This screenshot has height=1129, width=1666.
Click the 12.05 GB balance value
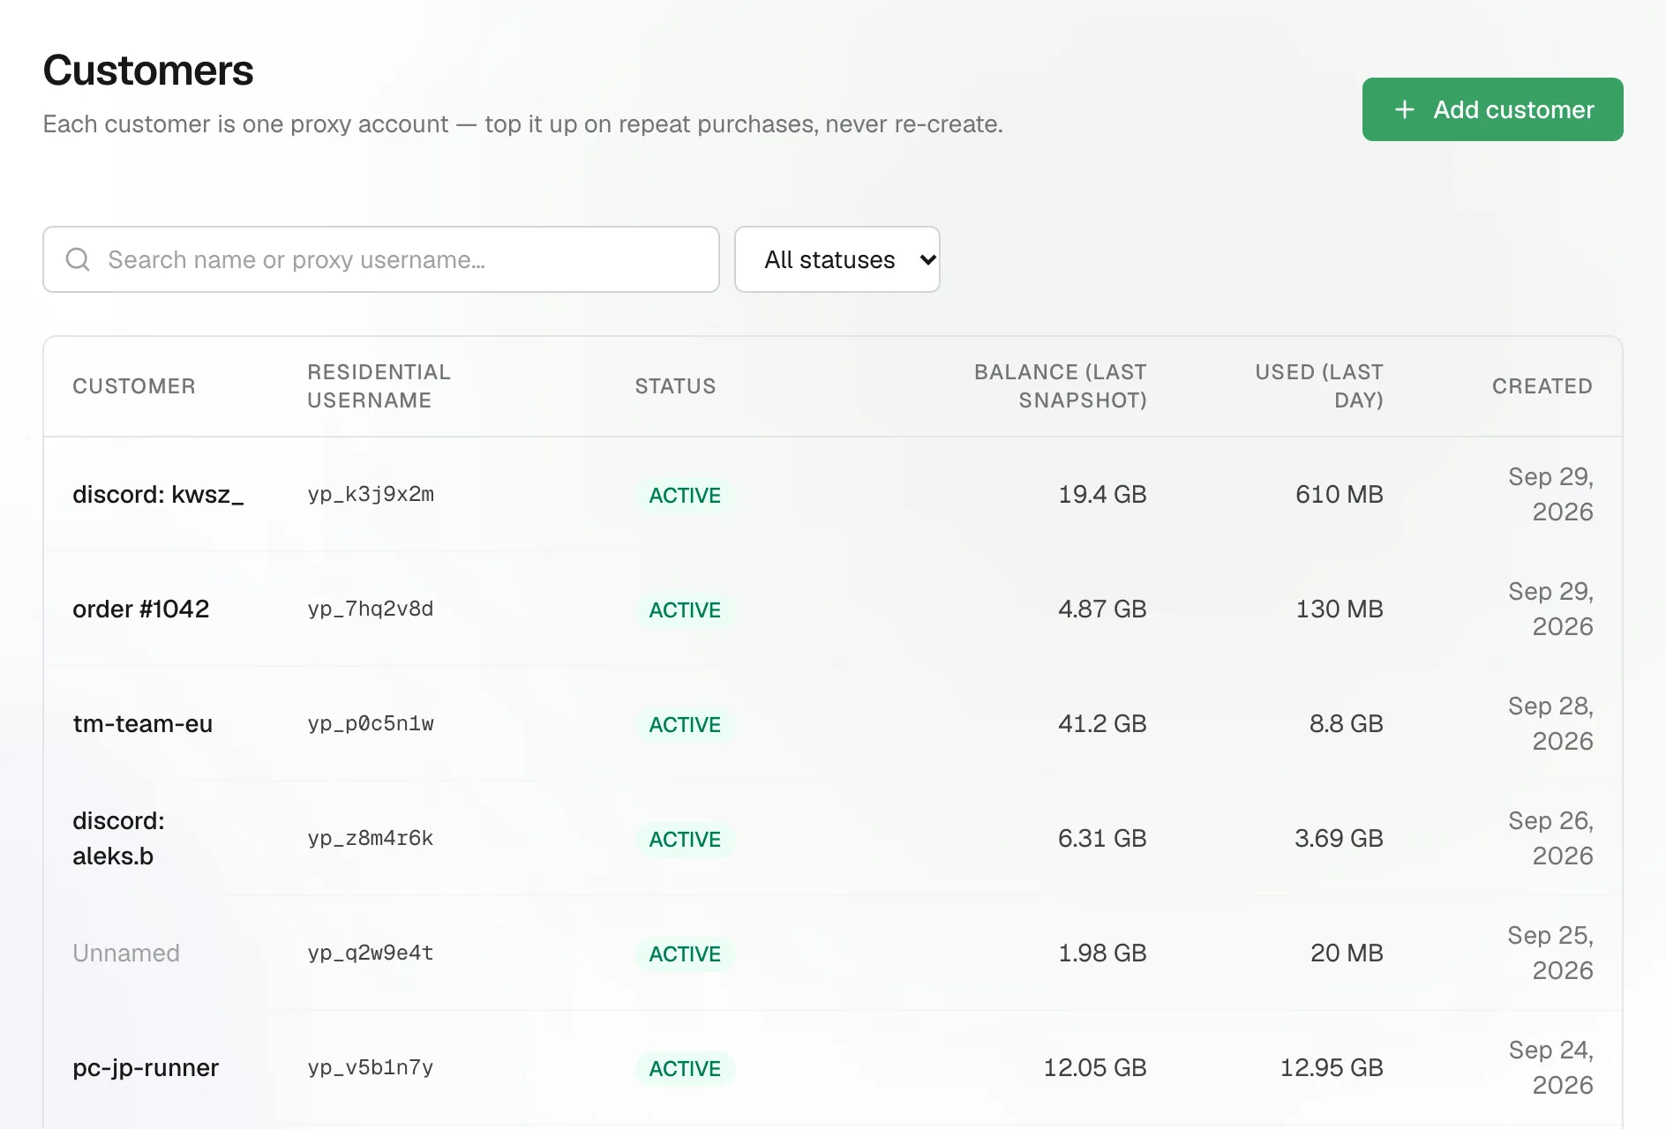coord(1095,1068)
